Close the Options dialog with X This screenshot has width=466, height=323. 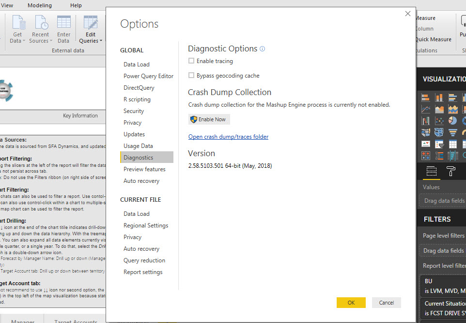(x=408, y=14)
